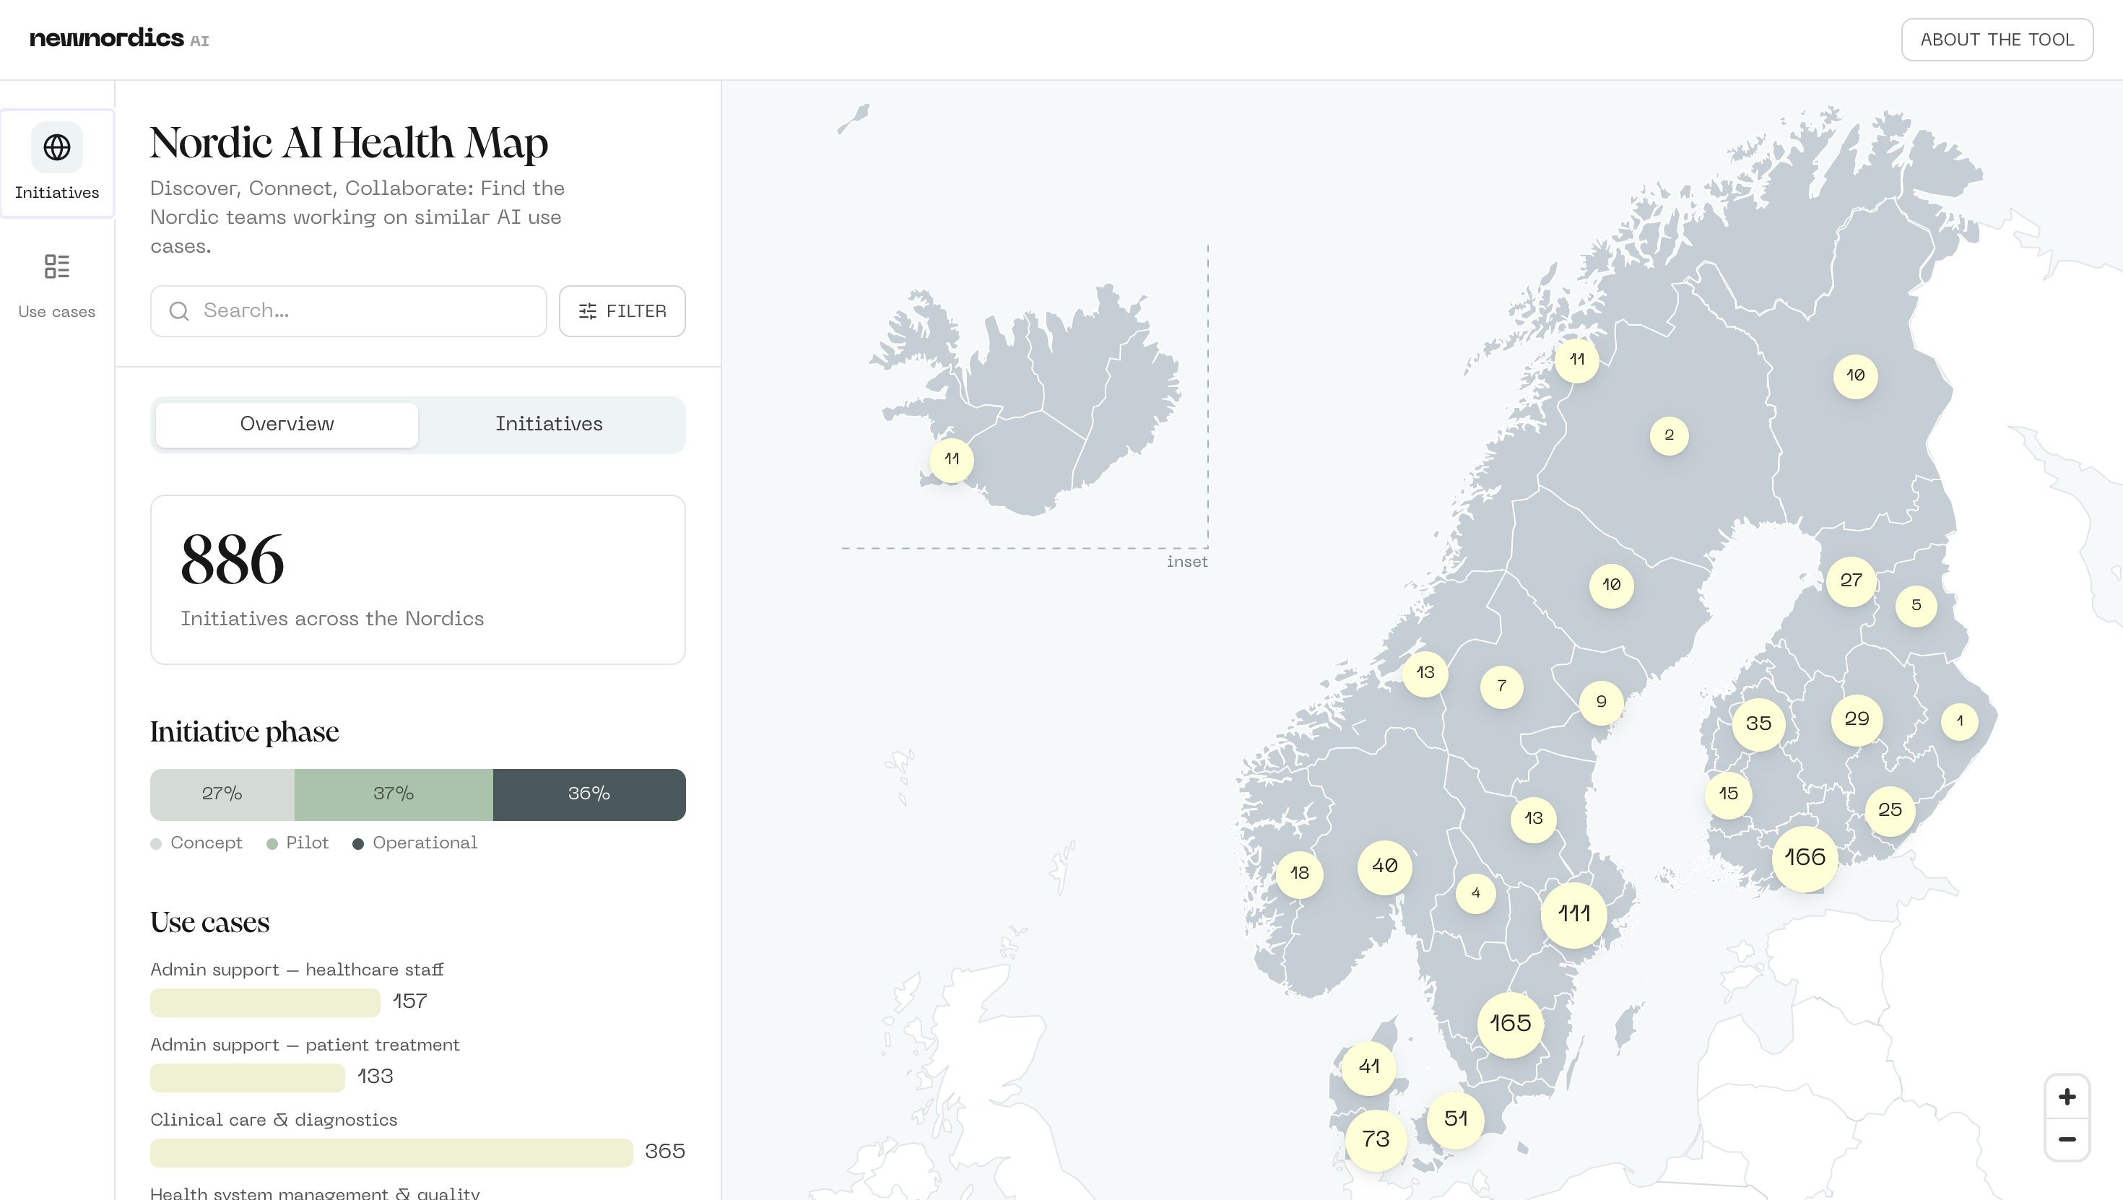Open map cluster marker 15
The width and height of the screenshot is (2123, 1200).
pyautogui.click(x=1728, y=794)
